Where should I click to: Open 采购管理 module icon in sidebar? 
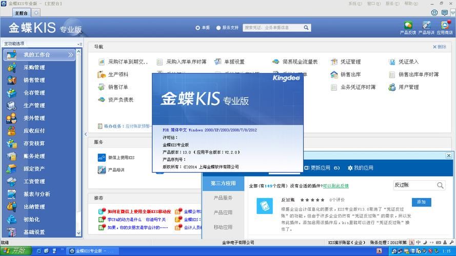coord(12,68)
